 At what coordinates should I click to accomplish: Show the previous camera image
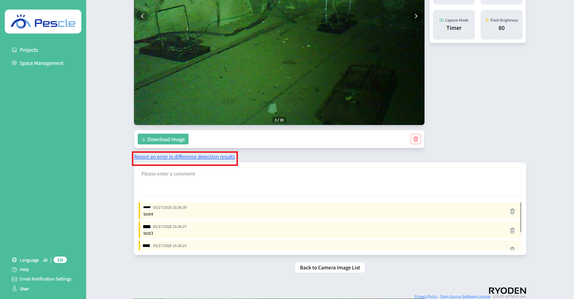(142, 16)
